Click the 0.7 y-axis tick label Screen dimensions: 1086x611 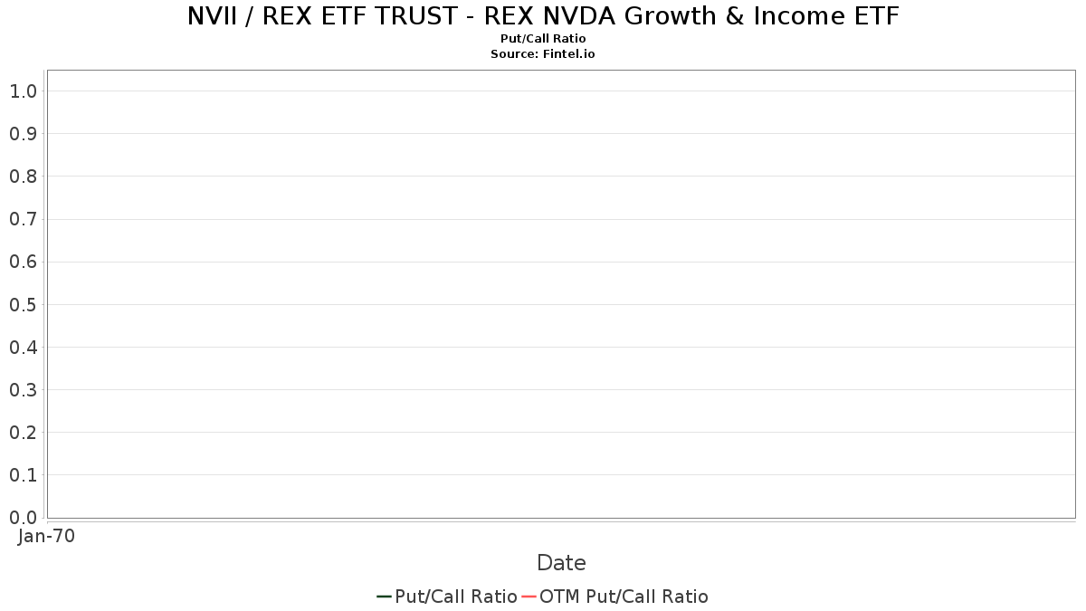pyautogui.click(x=23, y=219)
